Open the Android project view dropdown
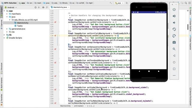This screenshot has height=108, width=192. coord(11,7)
